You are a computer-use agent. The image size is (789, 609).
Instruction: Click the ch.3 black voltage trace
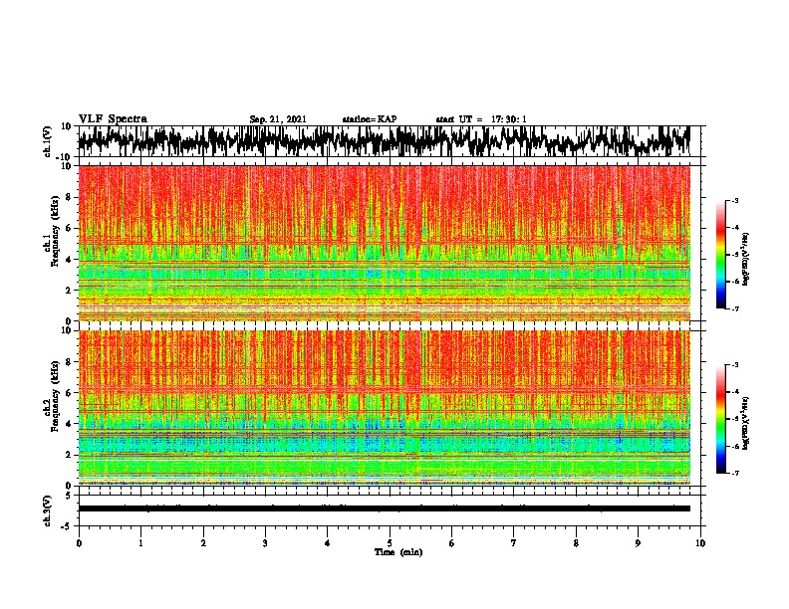point(385,508)
